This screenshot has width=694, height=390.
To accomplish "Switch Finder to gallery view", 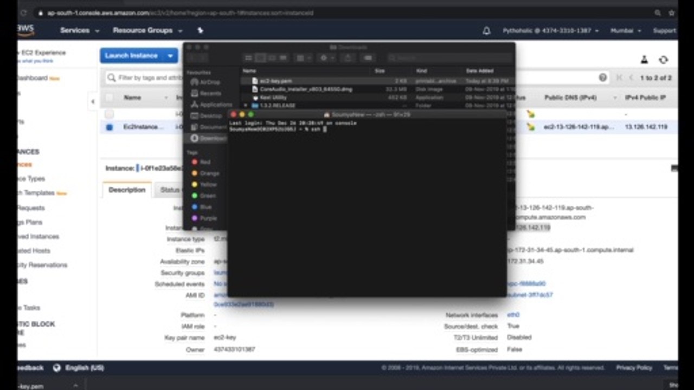I will pyautogui.click(x=284, y=58).
